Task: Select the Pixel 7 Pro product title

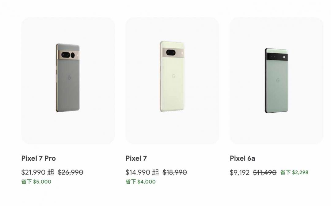Action: [39, 158]
